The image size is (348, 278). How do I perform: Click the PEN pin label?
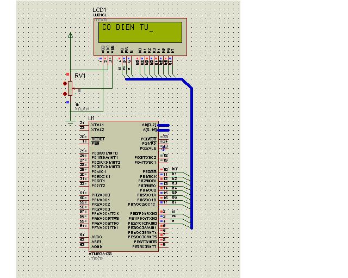pyautogui.click(x=95, y=144)
